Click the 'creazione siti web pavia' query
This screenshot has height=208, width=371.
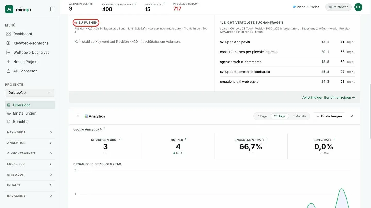tap(239, 82)
